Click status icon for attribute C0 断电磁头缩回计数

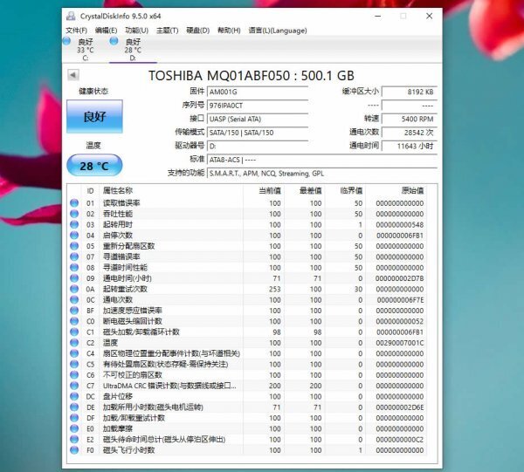click(x=74, y=321)
